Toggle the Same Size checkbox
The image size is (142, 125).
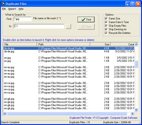pos(106,18)
